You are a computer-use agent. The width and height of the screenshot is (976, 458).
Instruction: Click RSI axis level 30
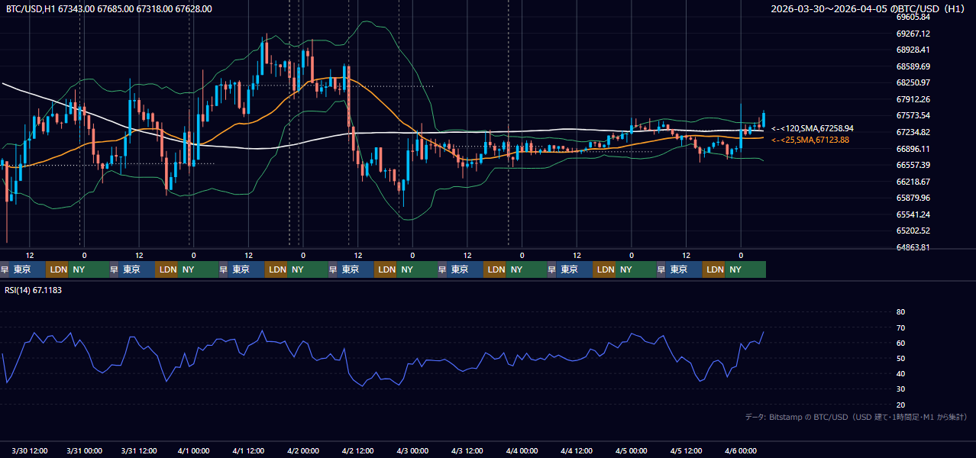coord(900,389)
